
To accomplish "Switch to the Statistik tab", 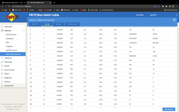I will pyautogui.click(x=58, y=24).
